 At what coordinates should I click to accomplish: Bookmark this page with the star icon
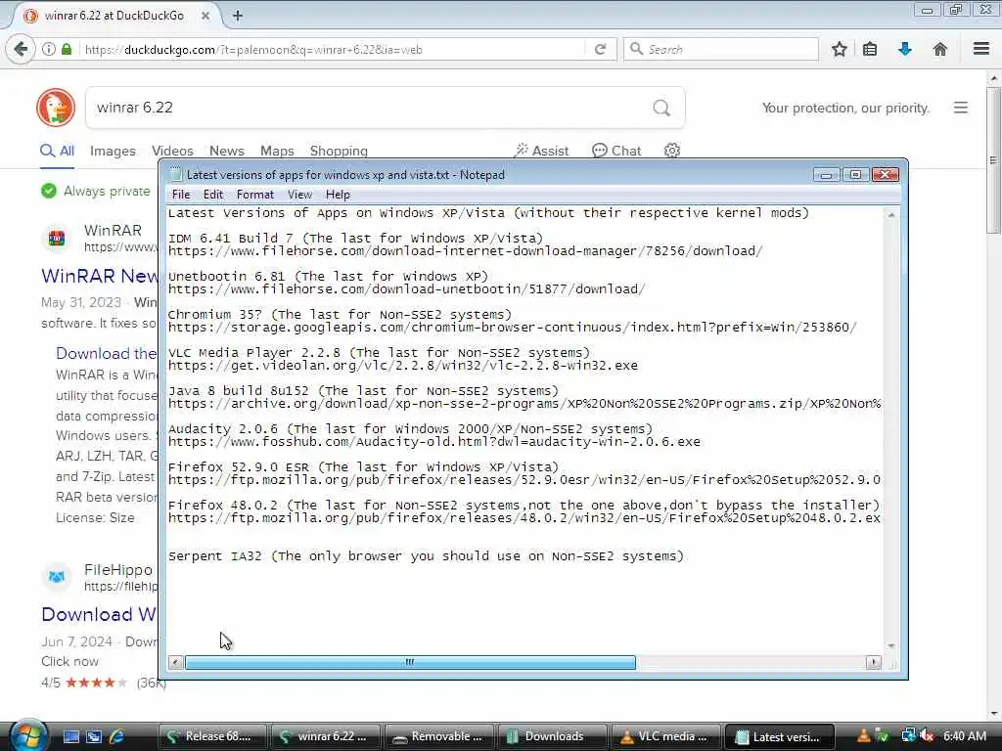pyautogui.click(x=839, y=49)
